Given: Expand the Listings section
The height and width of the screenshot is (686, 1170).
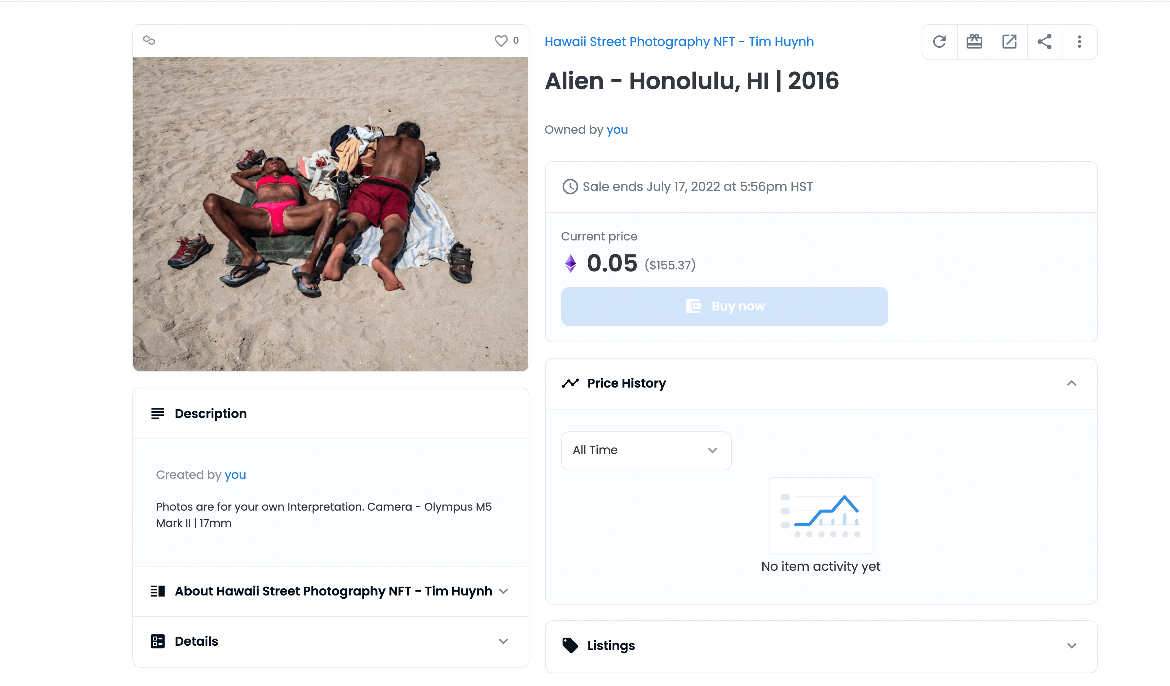Looking at the screenshot, I should (1071, 645).
